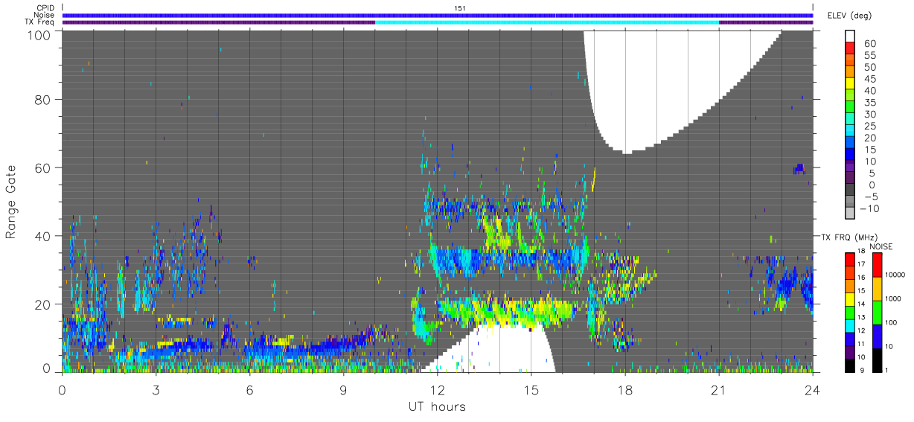The height and width of the screenshot is (422, 914).
Task: Pick the black bottom swatch of TX FRQ colorbar
Action: coord(851,365)
